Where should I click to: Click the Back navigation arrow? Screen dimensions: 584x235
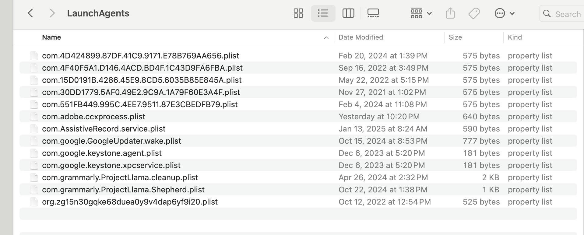(x=30, y=13)
